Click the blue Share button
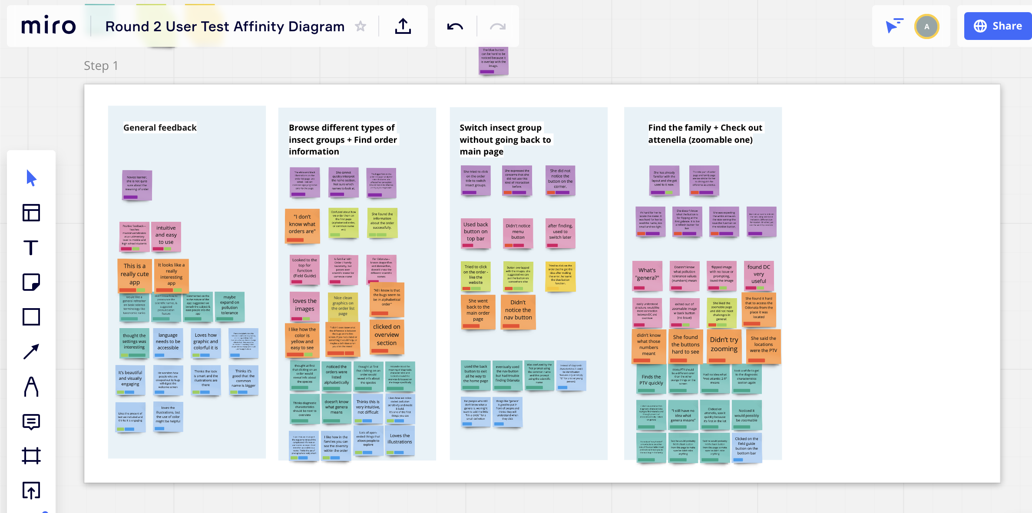 pos(998,26)
